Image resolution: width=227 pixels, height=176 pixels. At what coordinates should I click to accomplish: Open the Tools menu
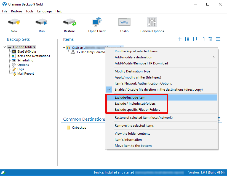[x=30, y=11]
